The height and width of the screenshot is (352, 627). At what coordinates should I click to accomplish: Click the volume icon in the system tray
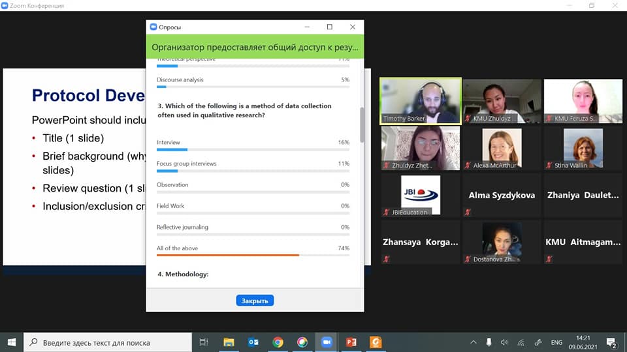[504, 342]
